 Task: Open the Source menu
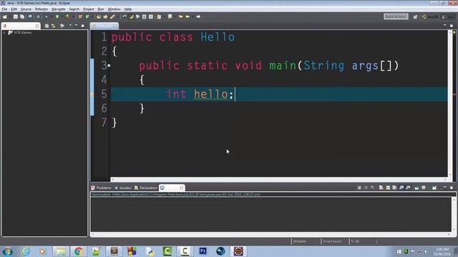point(26,9)
